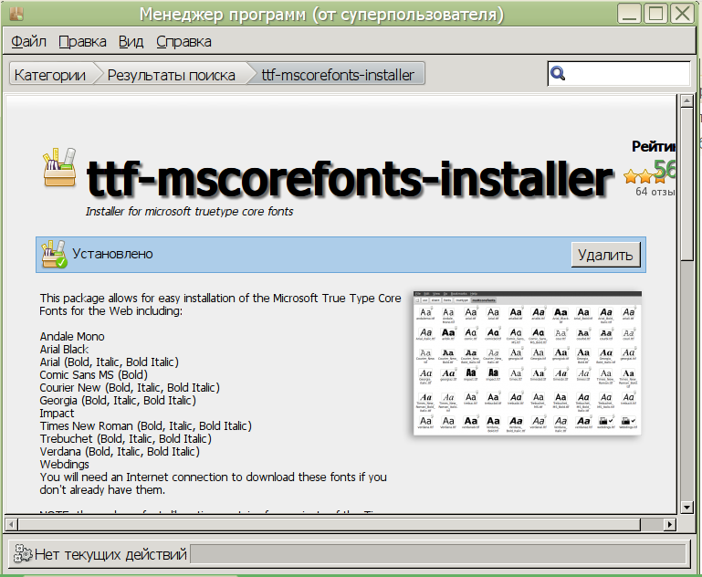Return to Результаты поиска breadcrumb
Screen dimensions: 702x577
click(171, 75)
